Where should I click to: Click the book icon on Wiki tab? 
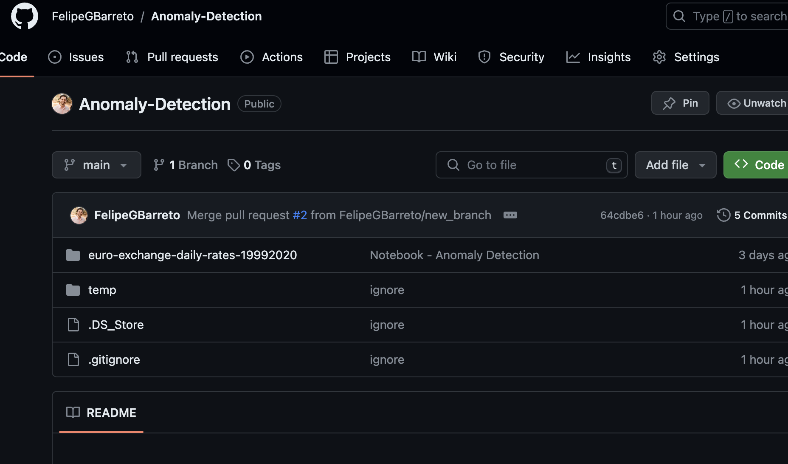click(419, 57)
